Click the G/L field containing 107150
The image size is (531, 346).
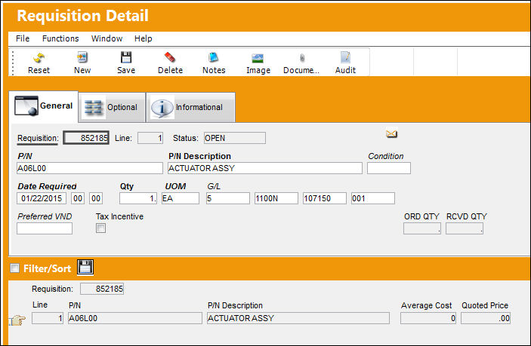click(325, 198)
